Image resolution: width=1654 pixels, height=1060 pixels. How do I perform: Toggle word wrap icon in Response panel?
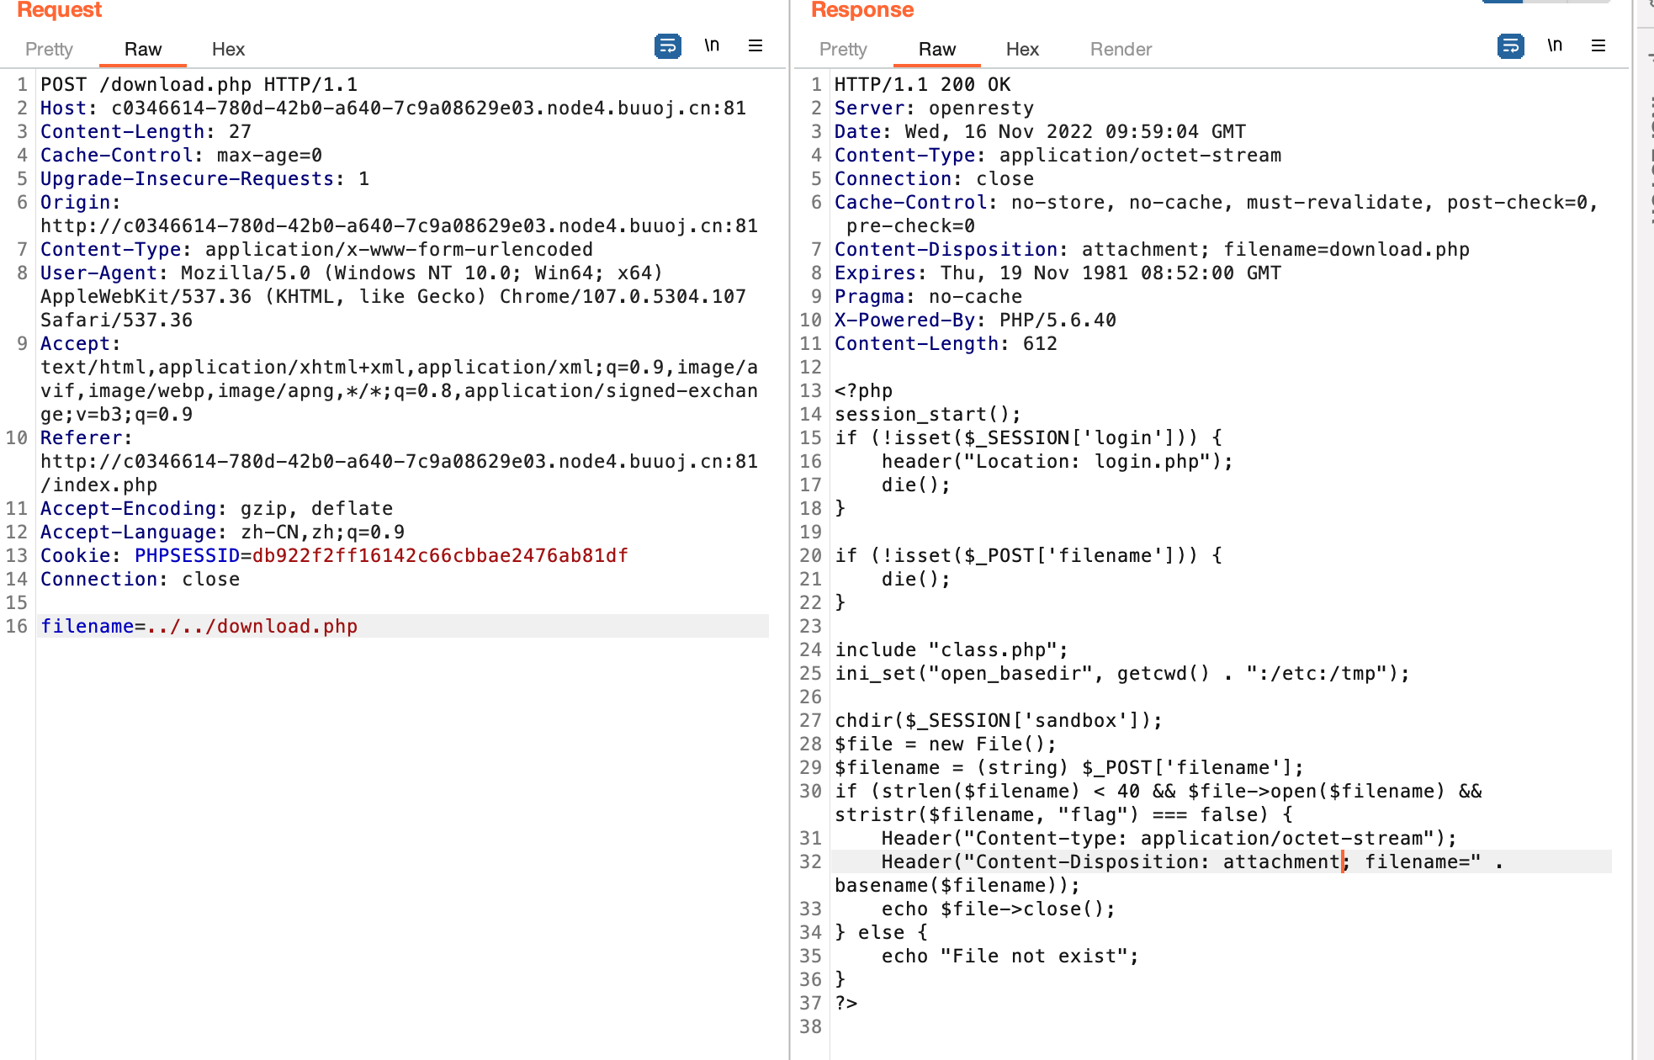(x=1511, y=45)
